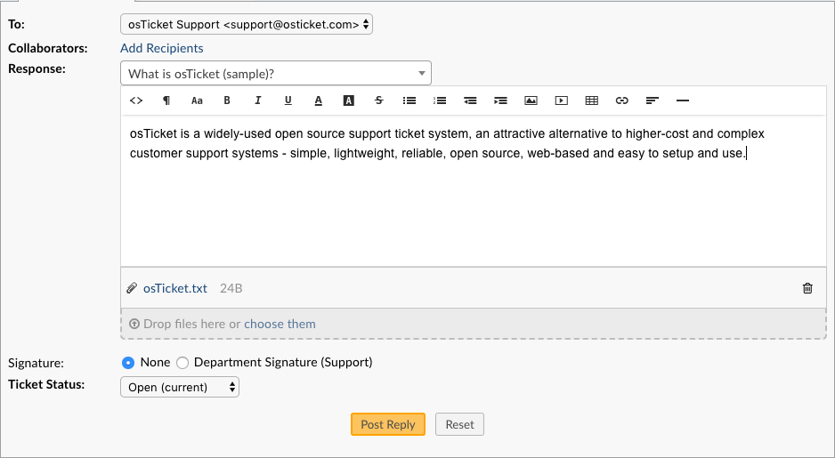The height and width of the screenshot is (458, 835).
Task: Choose Department Signature (Support) option
Action: click(183, 362)
